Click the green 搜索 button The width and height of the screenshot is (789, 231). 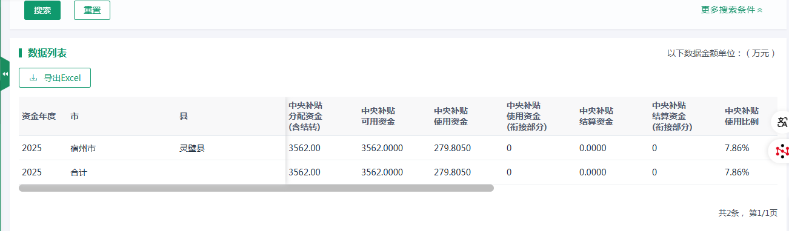42,10
